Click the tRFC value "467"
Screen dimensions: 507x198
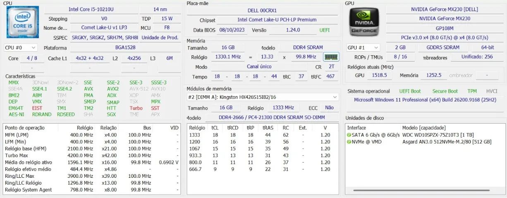(330, 77)
